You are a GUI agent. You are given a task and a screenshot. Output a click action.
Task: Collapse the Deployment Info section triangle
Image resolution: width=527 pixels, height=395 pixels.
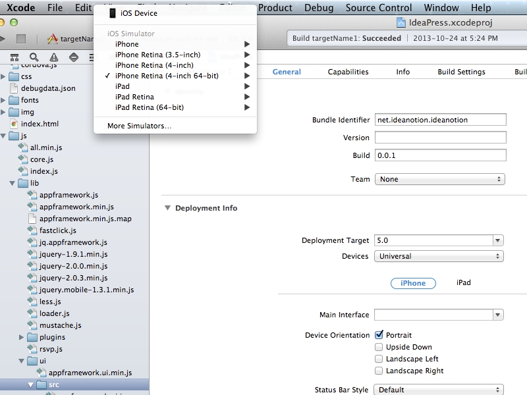[167, 208]
